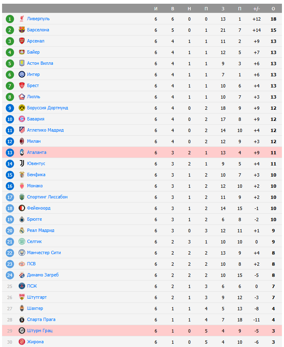Click the blue position badge number 24
The width and height of the screenshot is (284, 347).
10,275
